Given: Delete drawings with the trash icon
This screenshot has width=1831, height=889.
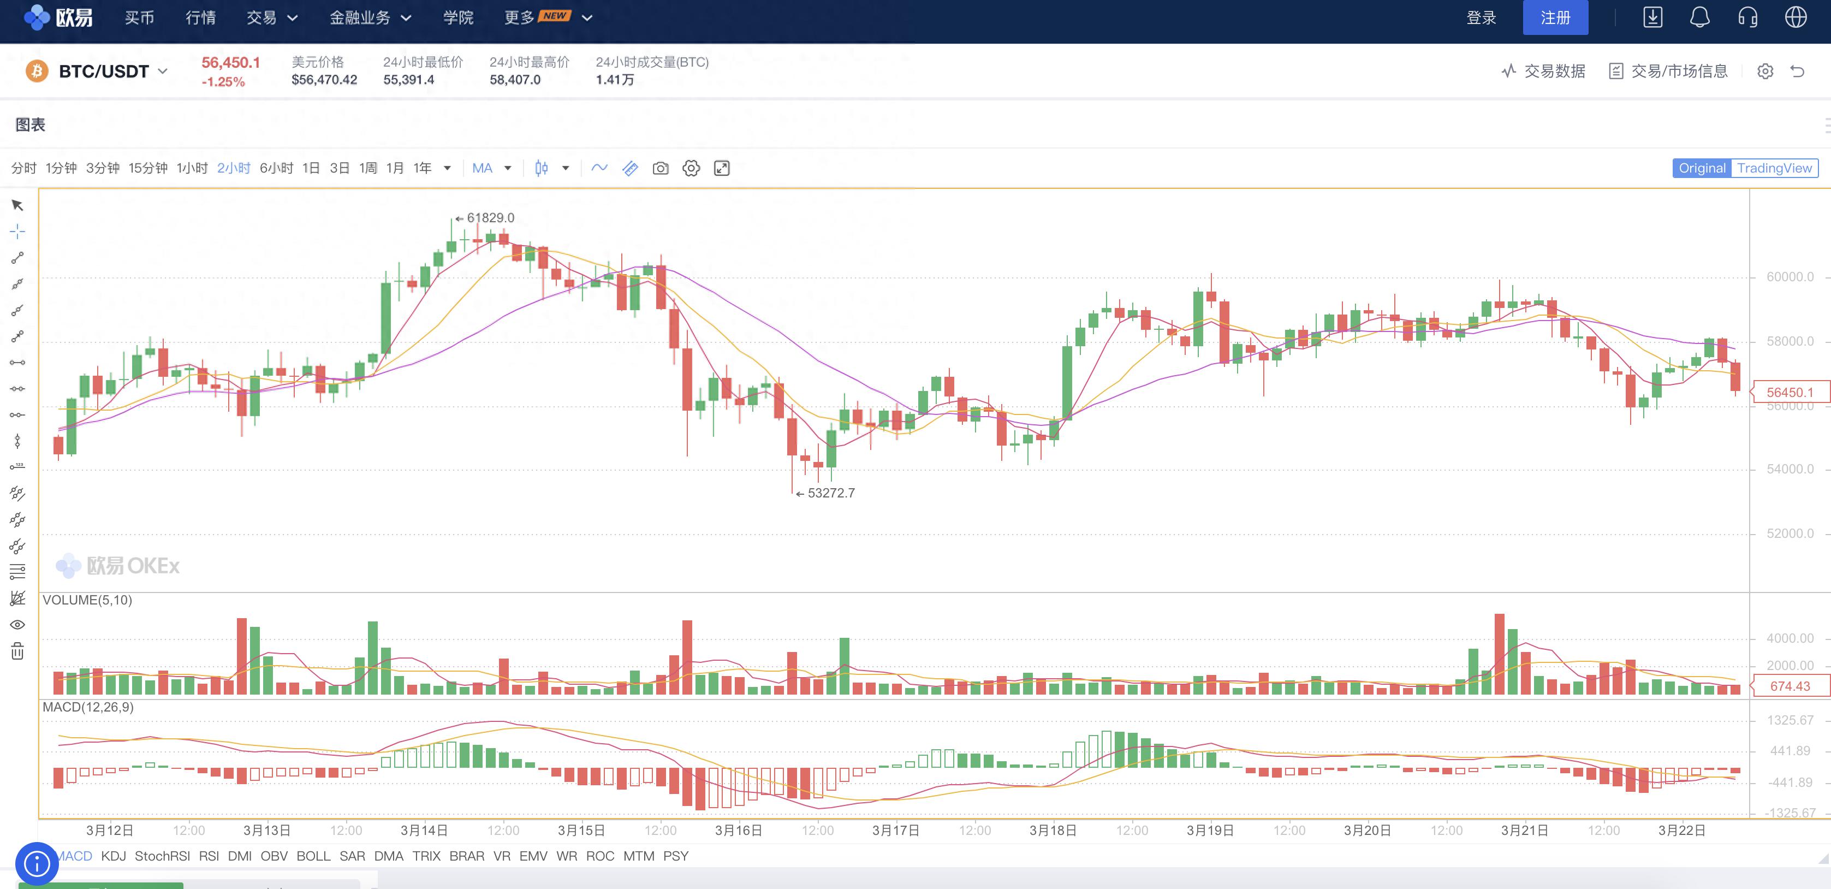Looking at the screenshot, I should click(18, 651).
